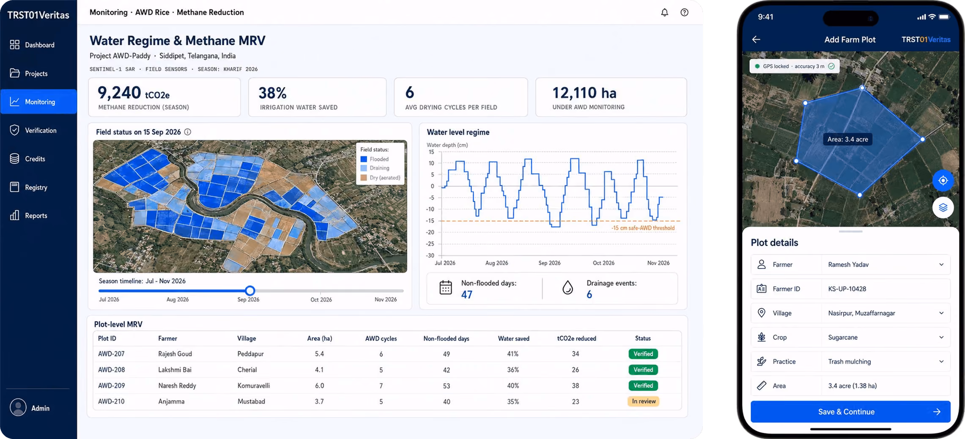Open Reports in the sidebar
Viewport: 965px width, 439px height.
(38, 216)
